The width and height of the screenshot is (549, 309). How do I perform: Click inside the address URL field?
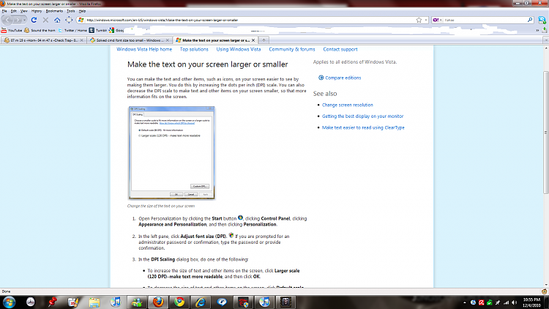tap(249, 20)
